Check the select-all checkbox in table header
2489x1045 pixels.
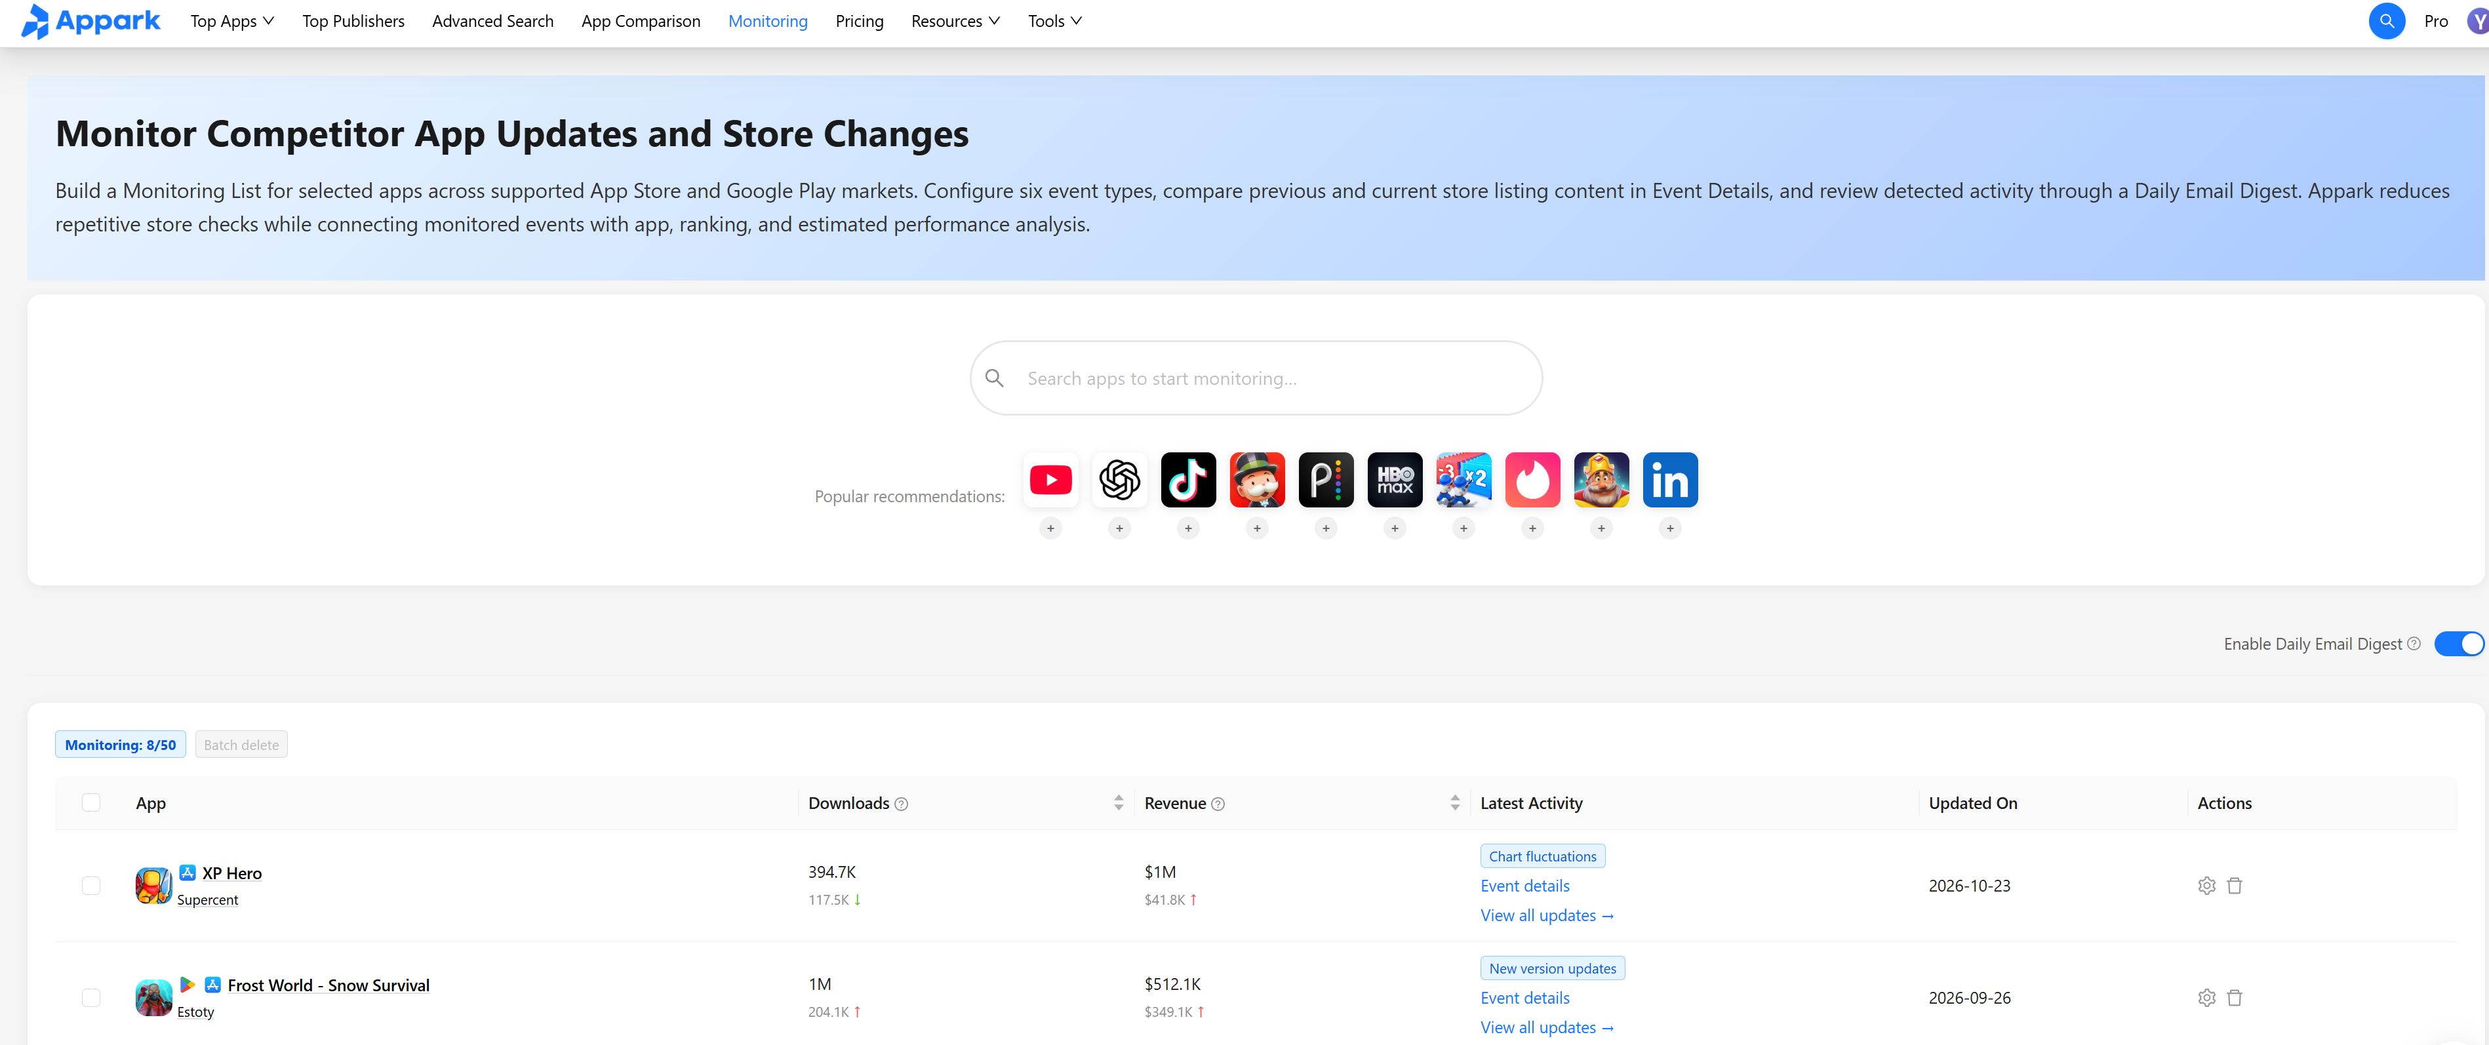tap(91, 802)
